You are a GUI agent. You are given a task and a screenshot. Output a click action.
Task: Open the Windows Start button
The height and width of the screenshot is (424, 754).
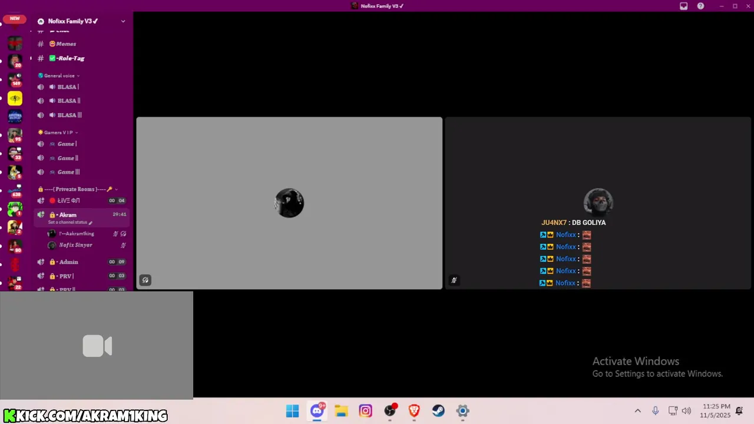coord(292,411)
